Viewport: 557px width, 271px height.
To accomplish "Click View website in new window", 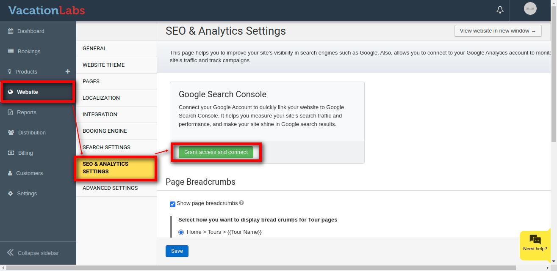I will [498, 31].
